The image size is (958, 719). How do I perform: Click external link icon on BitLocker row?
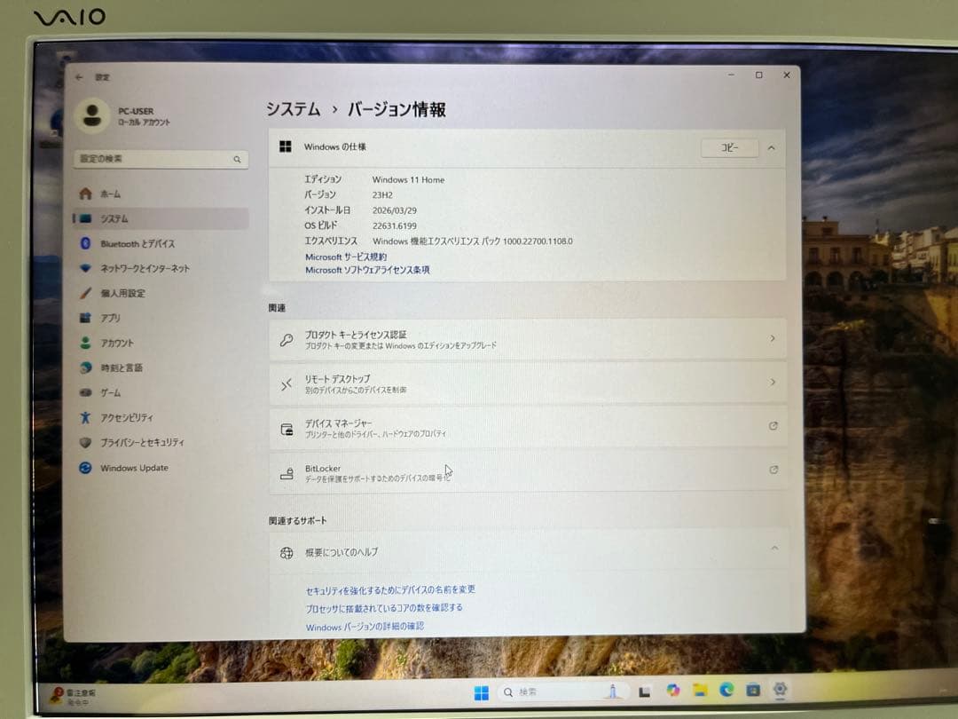pos(773,470)
